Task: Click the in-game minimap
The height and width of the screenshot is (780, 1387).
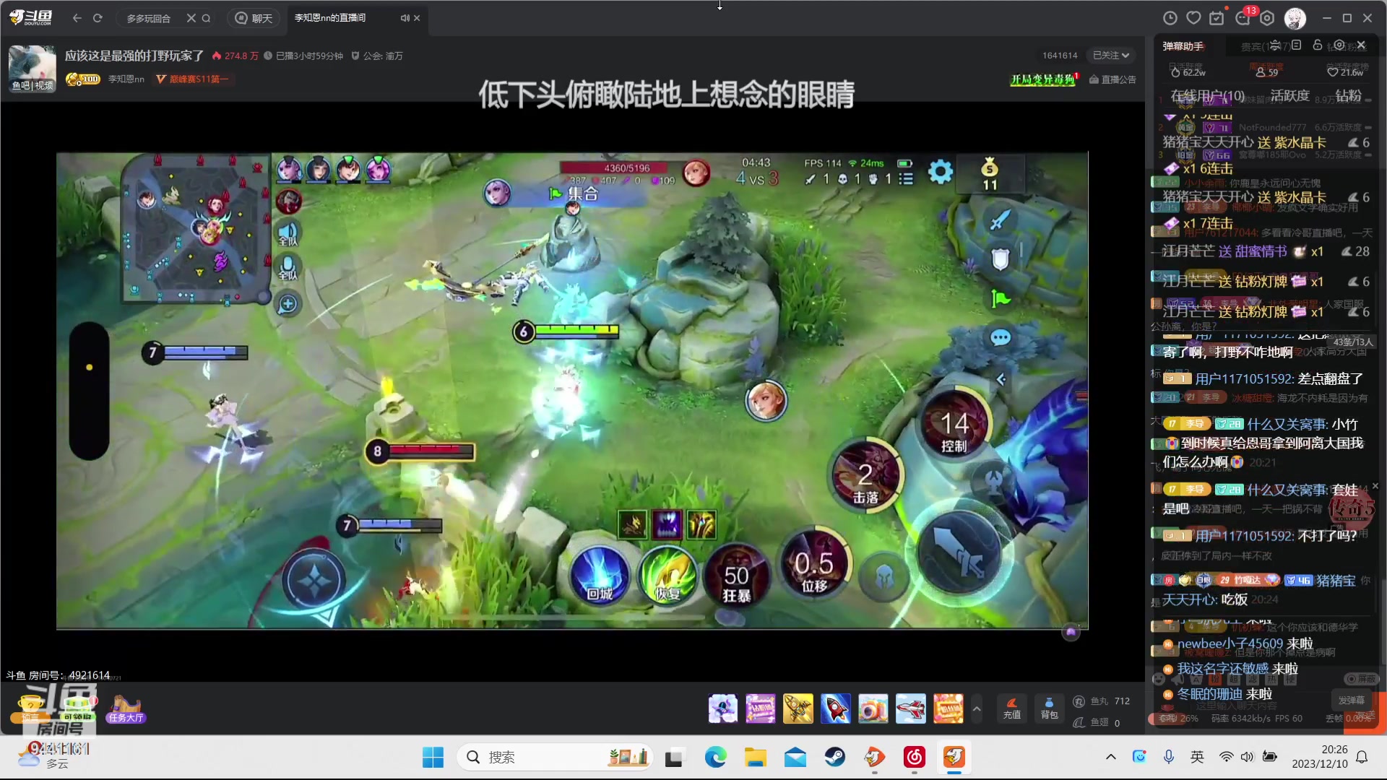Action: coord(196,228)
